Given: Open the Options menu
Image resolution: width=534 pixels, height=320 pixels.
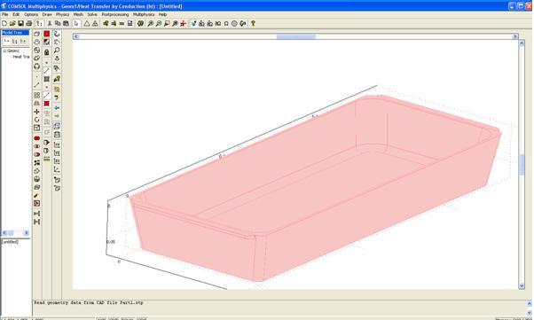Looking at the screenshot, I should click(31, 15).
